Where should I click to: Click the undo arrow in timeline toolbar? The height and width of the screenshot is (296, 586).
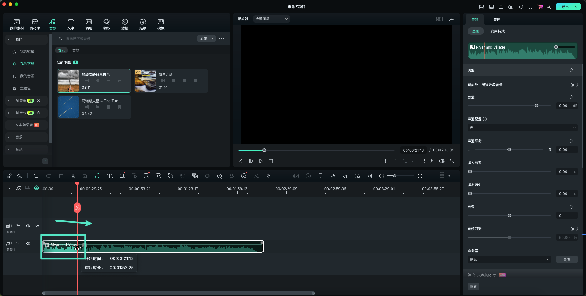[x=36, y=176]
